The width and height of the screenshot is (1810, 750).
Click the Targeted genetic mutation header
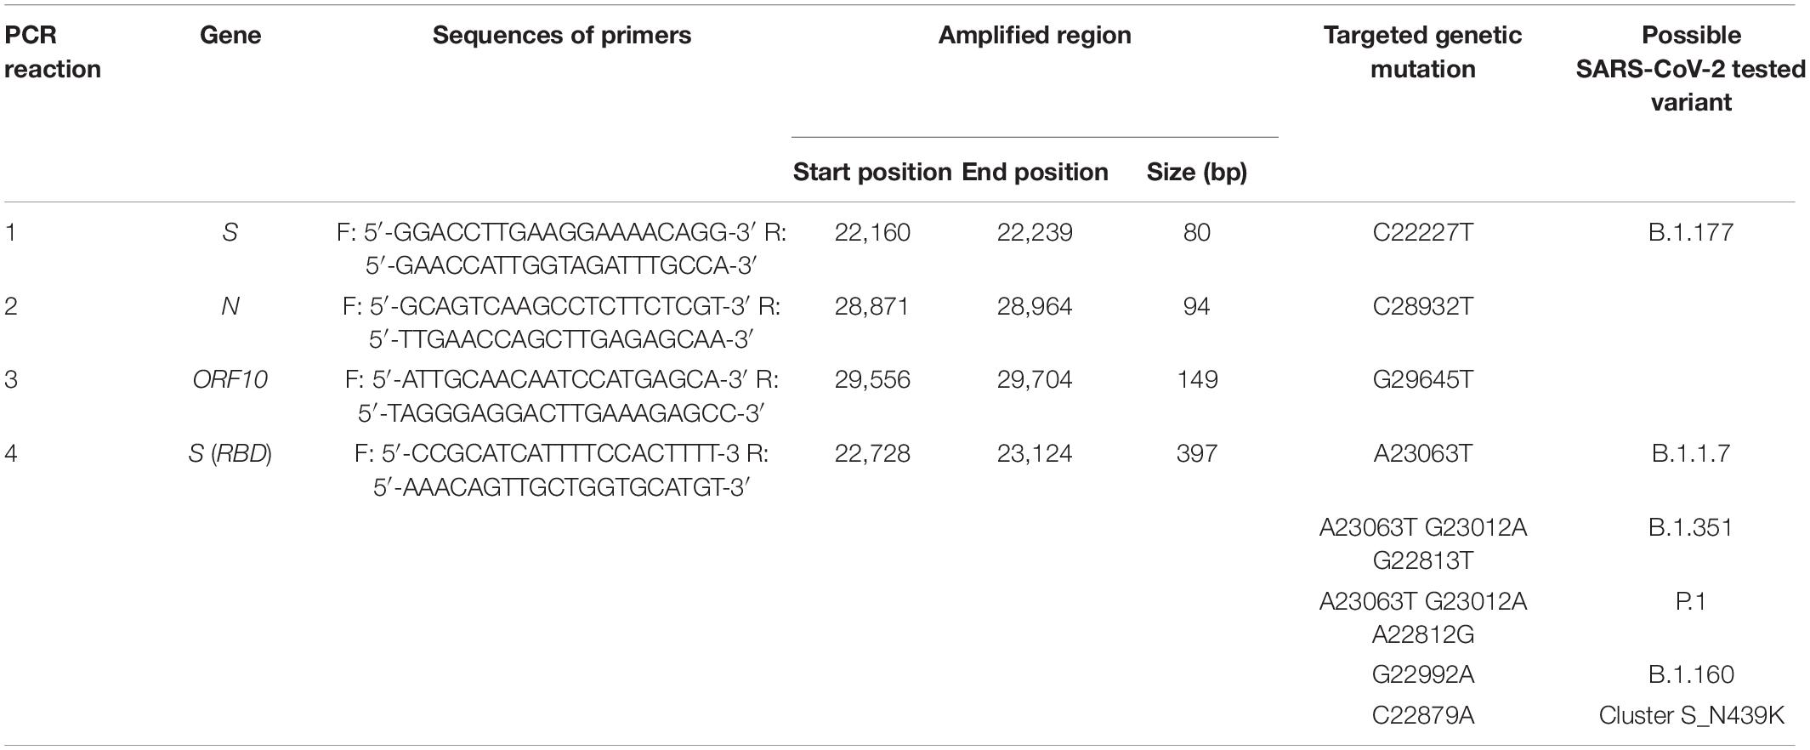point(1422,52)
